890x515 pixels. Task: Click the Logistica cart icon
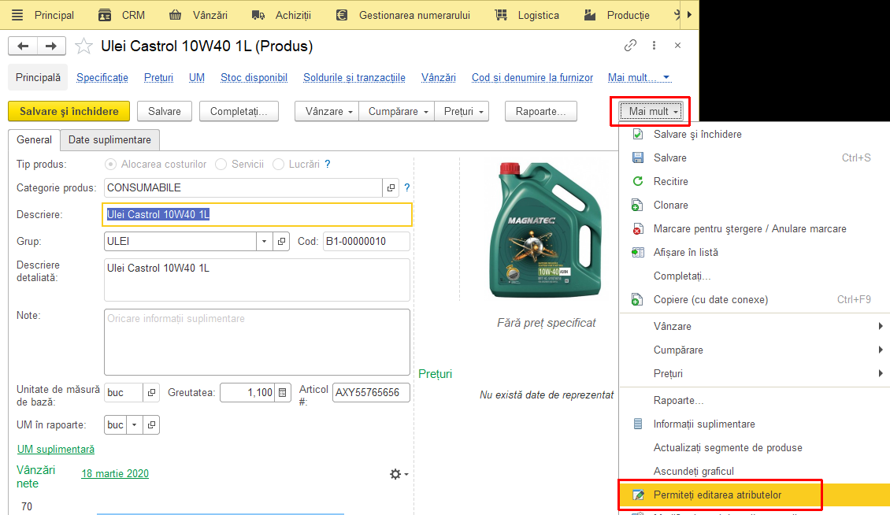[x=501, y=15]
